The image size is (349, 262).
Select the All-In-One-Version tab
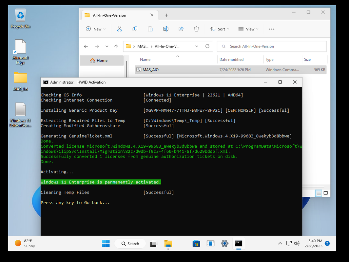pos(120,15)
